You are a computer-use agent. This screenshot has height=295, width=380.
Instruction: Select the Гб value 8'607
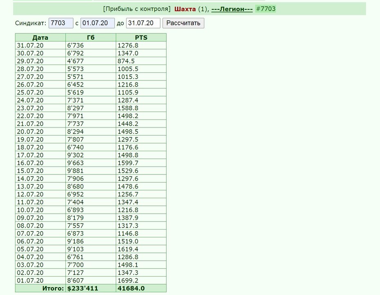(x=75, y=280)
